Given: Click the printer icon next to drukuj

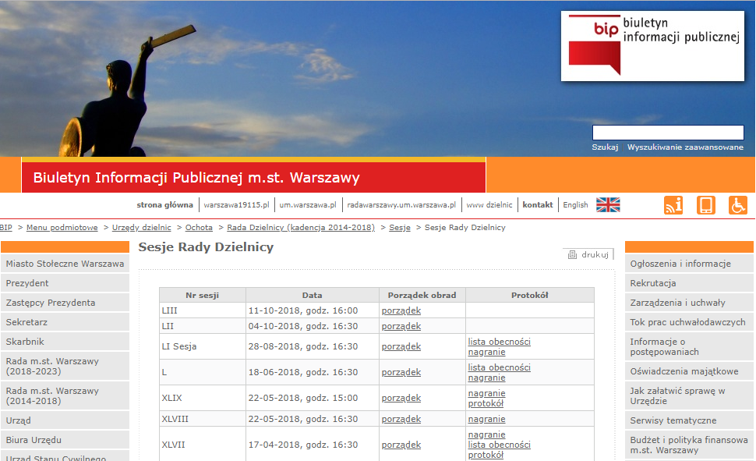Looking at the screenshot, I should coord(572,254).
